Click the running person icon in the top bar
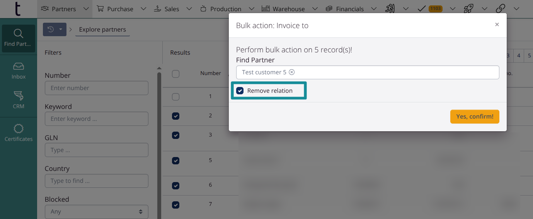This screenshot has height=219, width=533. click(x=390, y=8)
